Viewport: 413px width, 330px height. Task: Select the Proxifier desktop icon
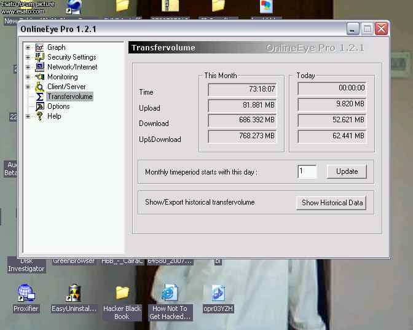click(26, 293)
